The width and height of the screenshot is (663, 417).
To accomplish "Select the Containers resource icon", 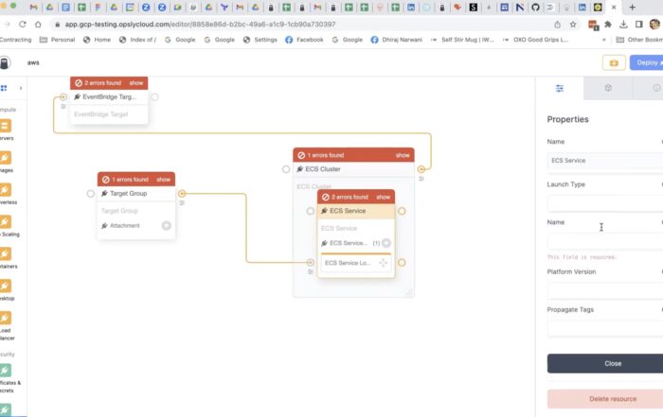I will point(6,254).
